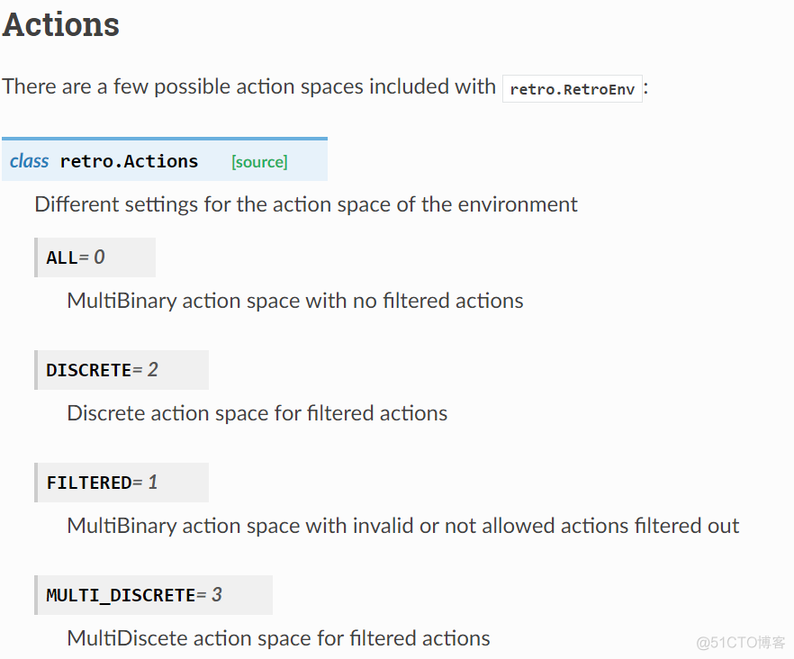Image resolution: width=794 pixels, height=659 pixels.
Task: Click the value 0 next to ALL
Action: click(99, 257)
